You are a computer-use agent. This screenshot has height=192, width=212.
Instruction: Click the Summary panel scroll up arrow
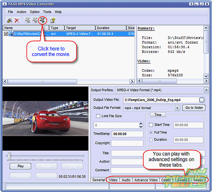(206, 28)
